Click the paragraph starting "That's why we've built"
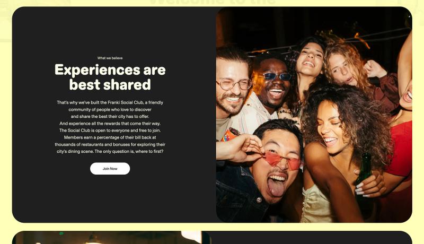 coord(110,127)
